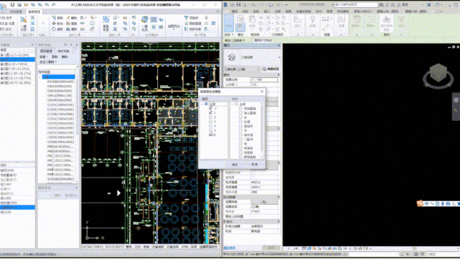Close the Revit 属性 panel
The image size is (460, 259).
pos(278,46)
